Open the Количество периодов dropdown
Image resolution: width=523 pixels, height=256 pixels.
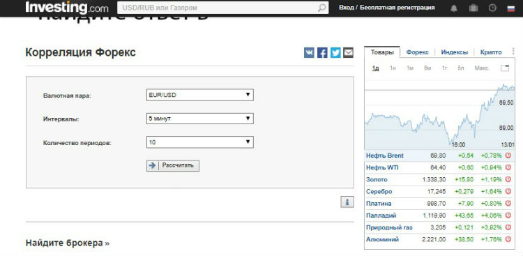coord(200,142)
